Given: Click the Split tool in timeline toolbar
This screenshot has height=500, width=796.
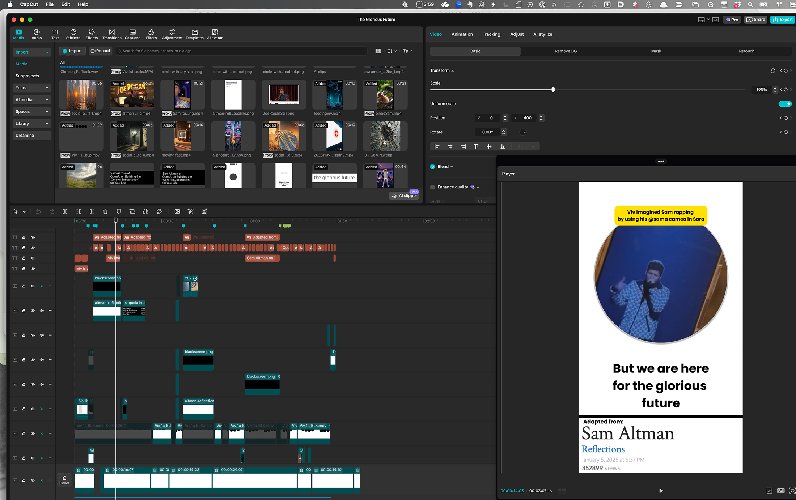Looking at the screenshot, I should click(x=65, y=211).
